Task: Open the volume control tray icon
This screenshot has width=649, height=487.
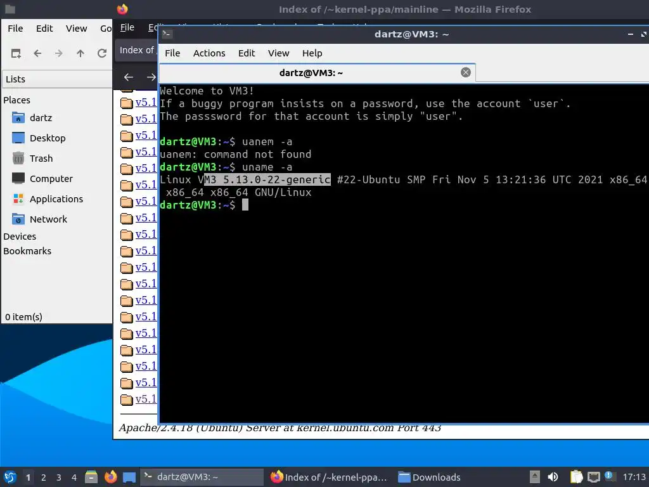Action: point(553,477)
